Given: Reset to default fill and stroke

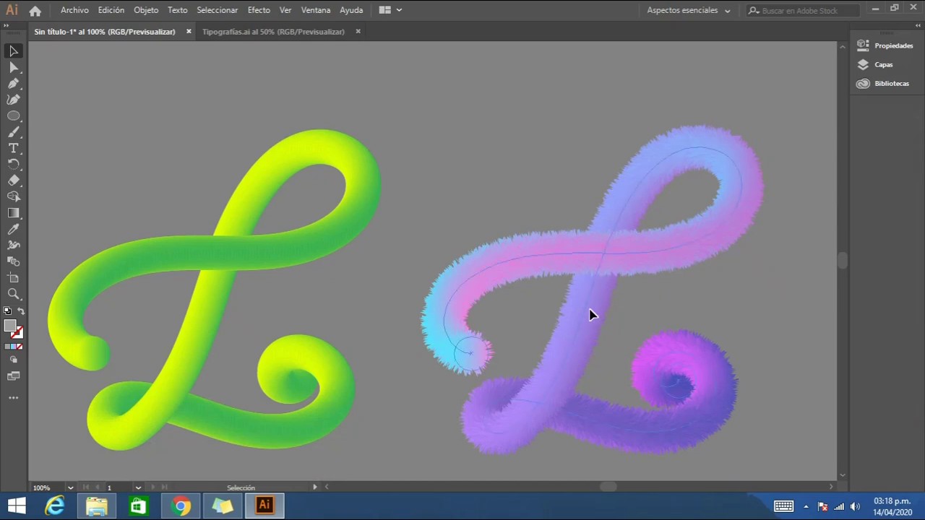Looking at the screenshot, I should (7, 311).
